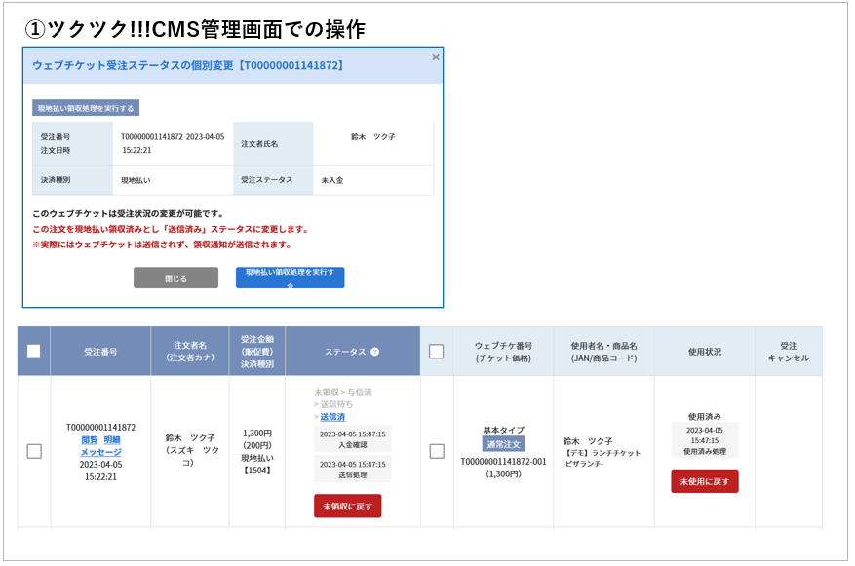Click the red 未使用に戻す button
This screenshot has height=566, width=855.
(705, 481)
